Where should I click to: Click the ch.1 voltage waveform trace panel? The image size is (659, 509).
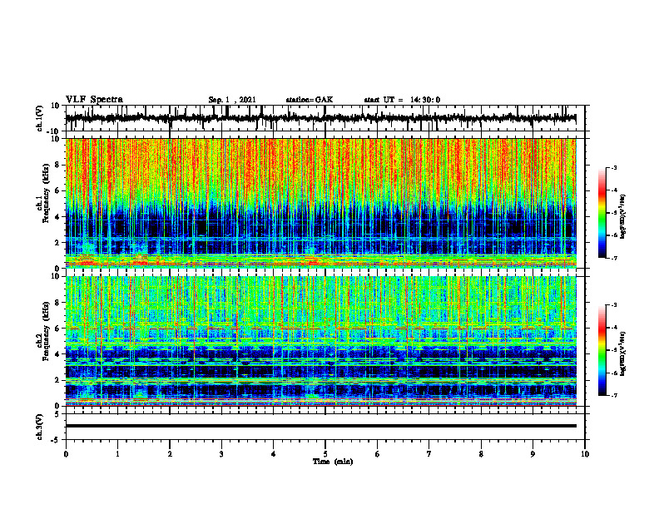(325, 118)
